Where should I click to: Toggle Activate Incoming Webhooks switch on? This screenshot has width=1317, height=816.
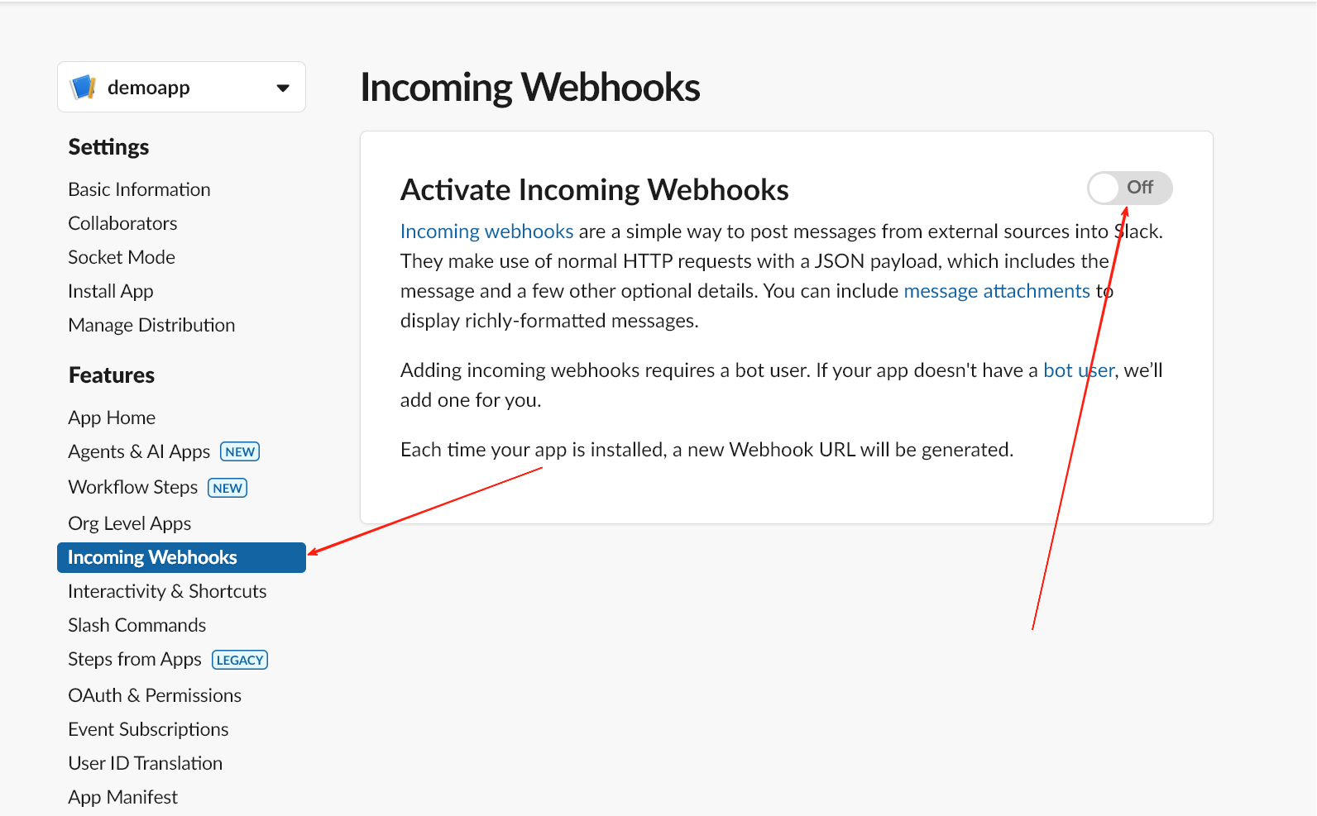(1128, 188)
